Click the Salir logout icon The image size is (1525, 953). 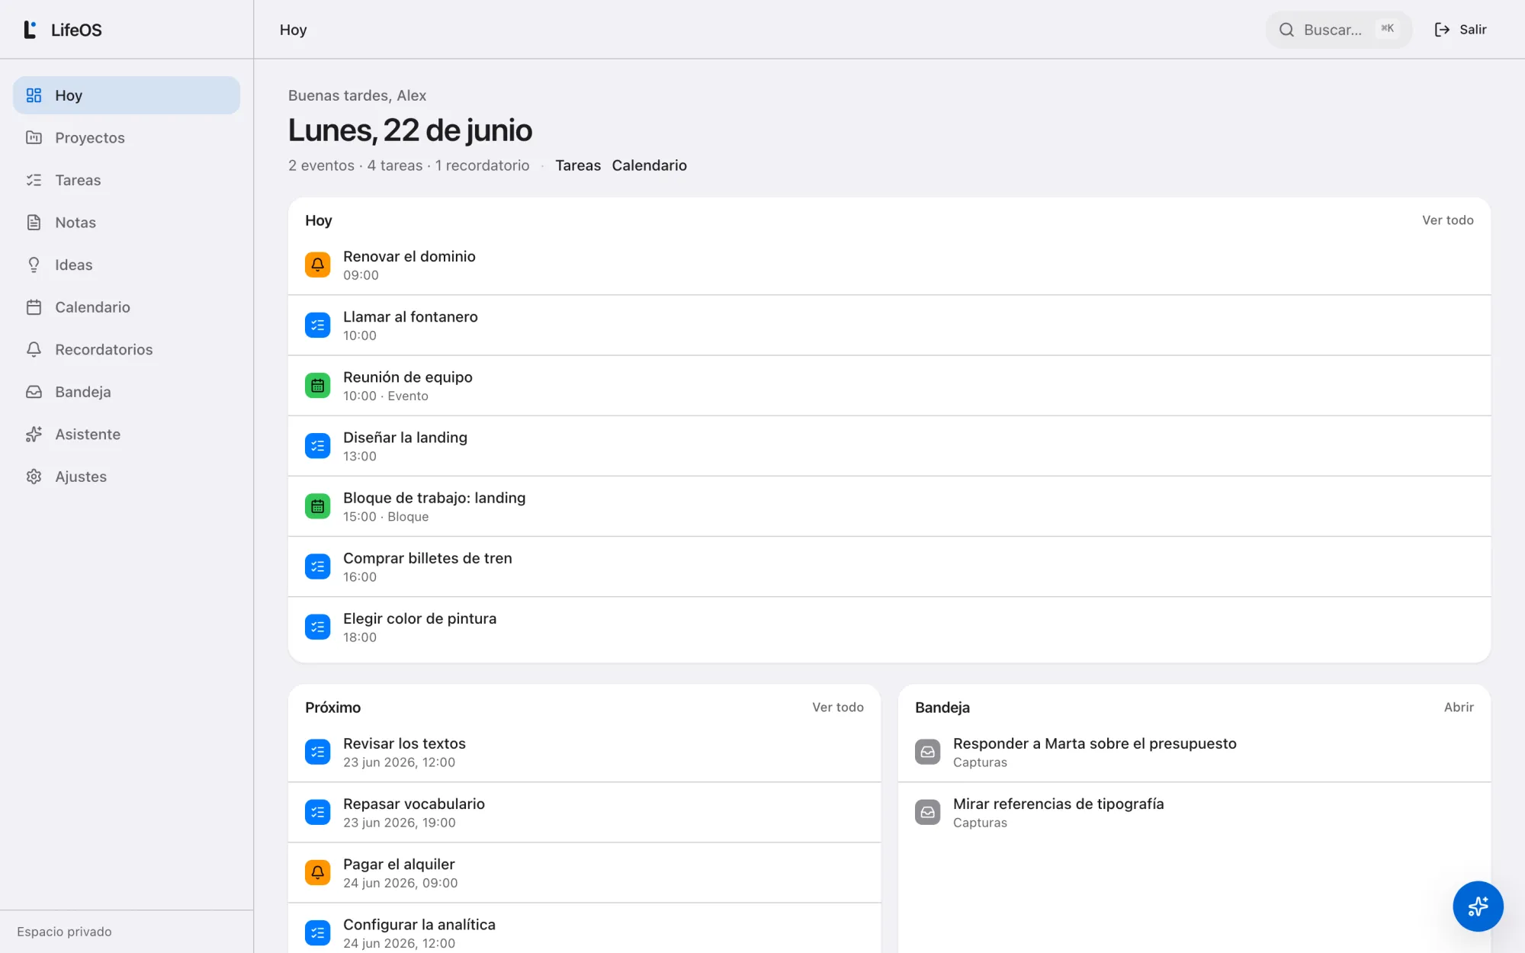coord(1442,30)
